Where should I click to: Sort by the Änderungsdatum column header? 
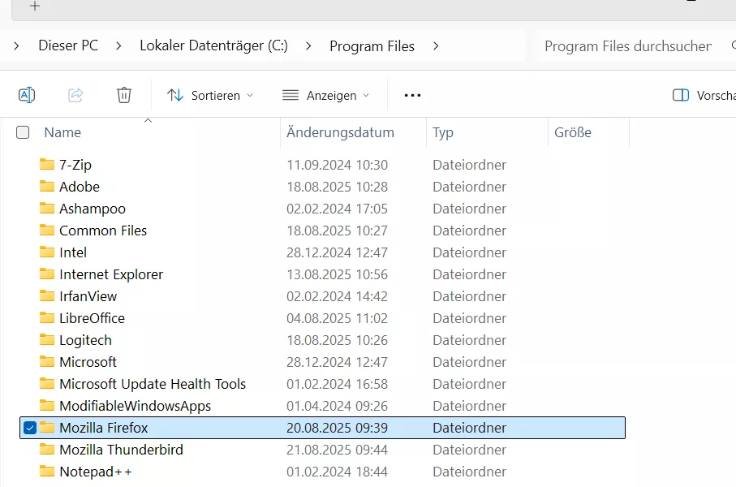(340, 132)
